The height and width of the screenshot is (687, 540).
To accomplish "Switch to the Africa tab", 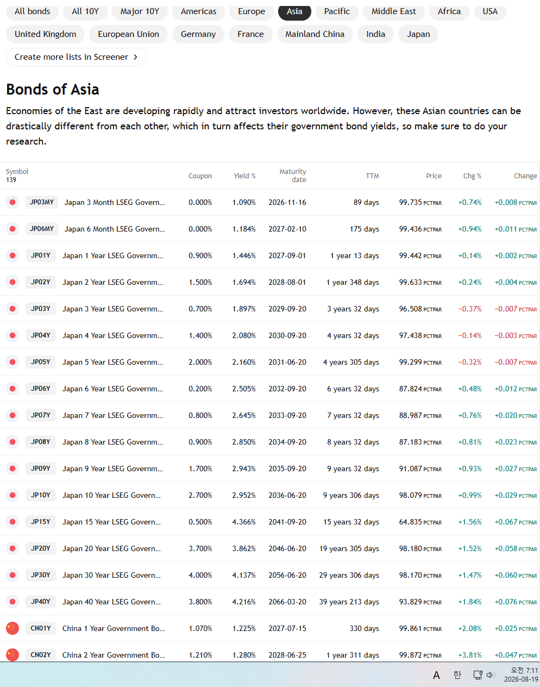I will [449, 11].
